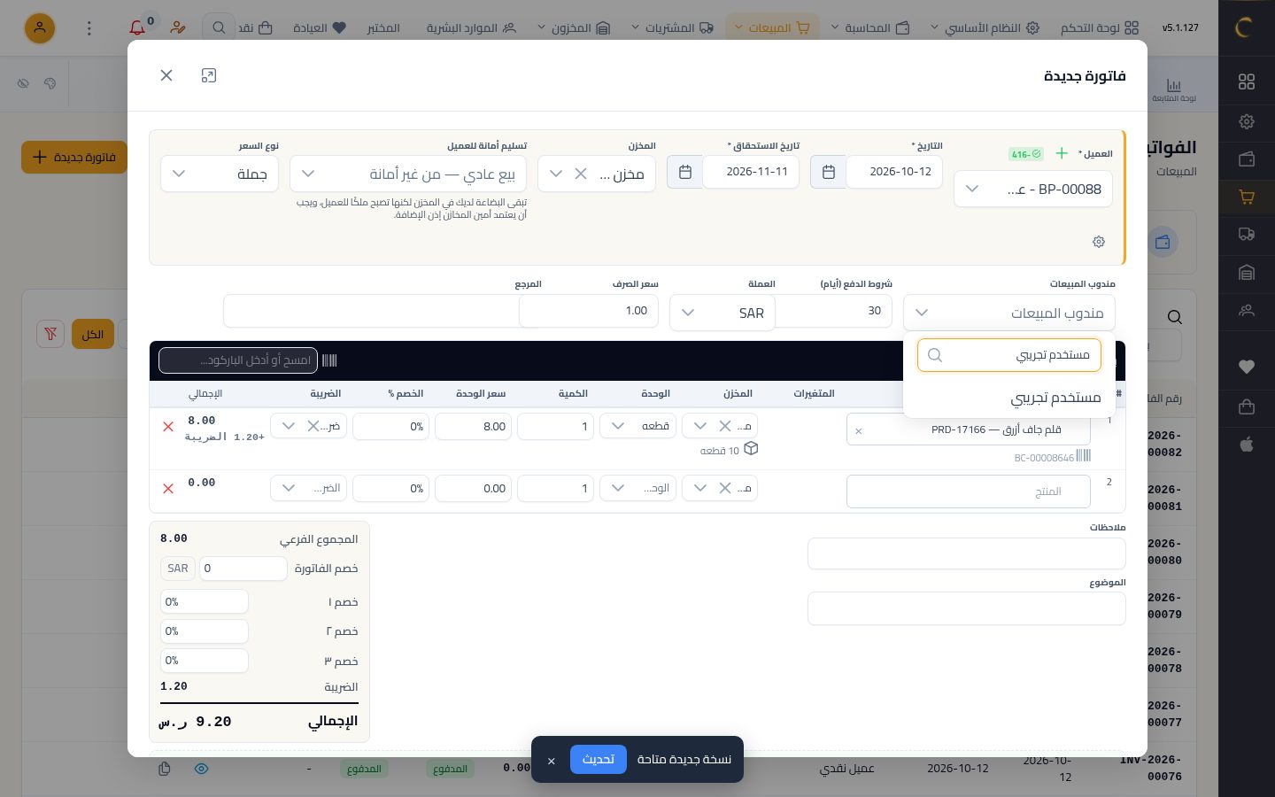Open the sidebar shopping cart sales icon
The image size is (1275, 797).
click(1247, 197)
